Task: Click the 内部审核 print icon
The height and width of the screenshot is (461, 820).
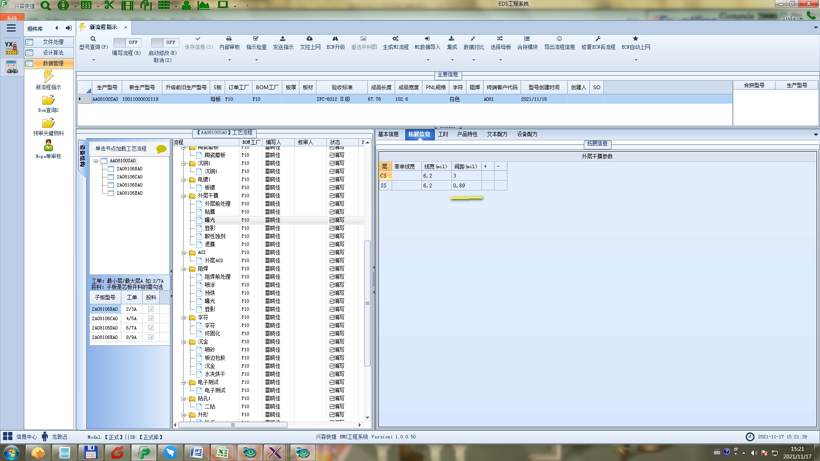Action: tap(229, 39)
